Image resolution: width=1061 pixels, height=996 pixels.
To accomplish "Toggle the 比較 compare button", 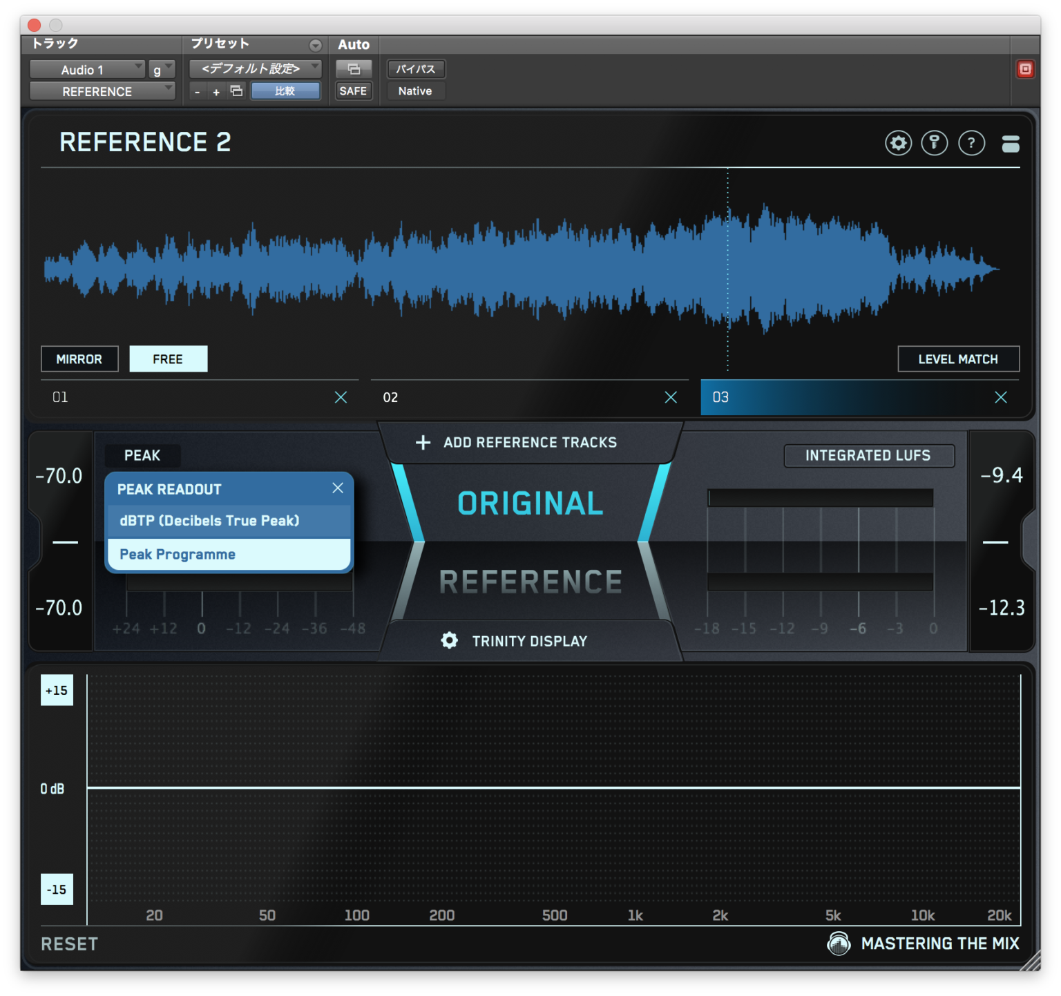I will [285, 90].
